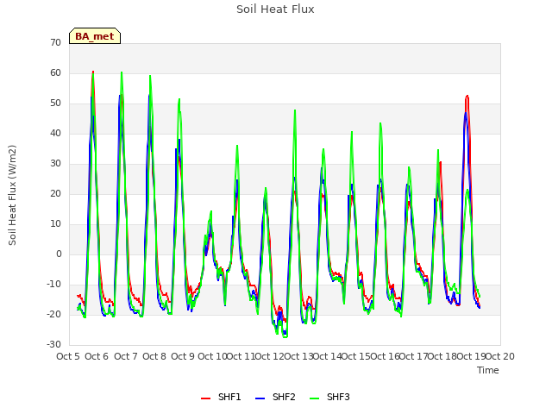Click the Oct 6 x-axis tick label
Screen dimensions: 552x414
click(97, 356)
